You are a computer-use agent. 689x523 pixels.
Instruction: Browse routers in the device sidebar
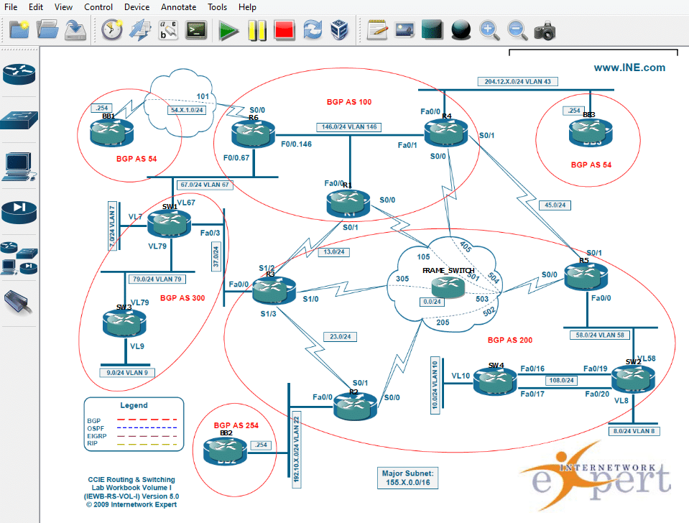click(19, 74)
